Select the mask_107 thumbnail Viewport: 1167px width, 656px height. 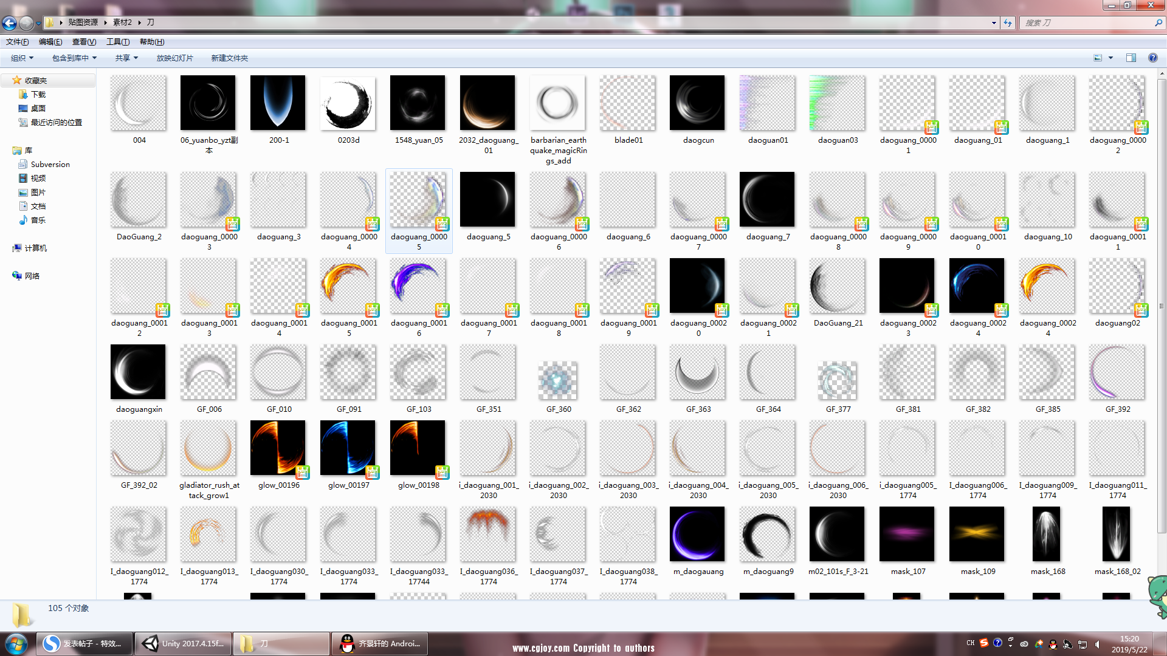(907, 534)
